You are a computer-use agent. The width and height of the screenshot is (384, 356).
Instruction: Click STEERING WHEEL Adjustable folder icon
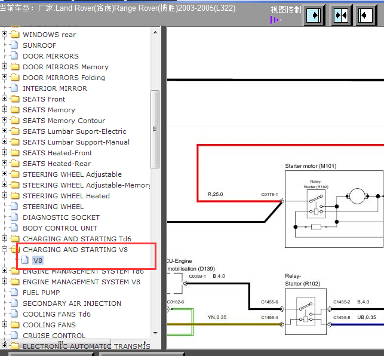[15, 174]
